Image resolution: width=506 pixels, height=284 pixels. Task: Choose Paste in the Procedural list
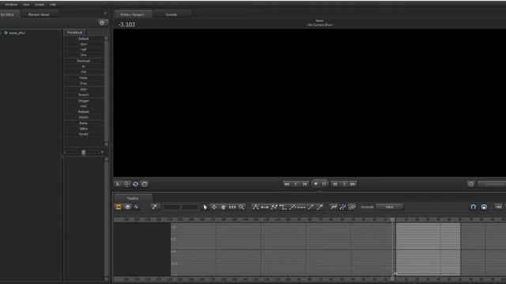[x=84, y=78]
